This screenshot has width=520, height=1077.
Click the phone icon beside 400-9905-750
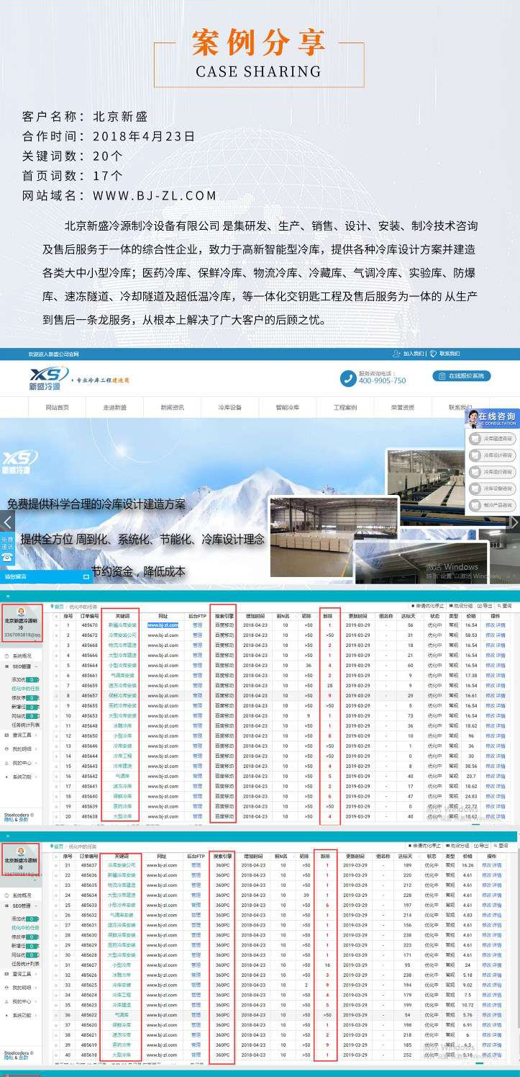click(348, 377)
